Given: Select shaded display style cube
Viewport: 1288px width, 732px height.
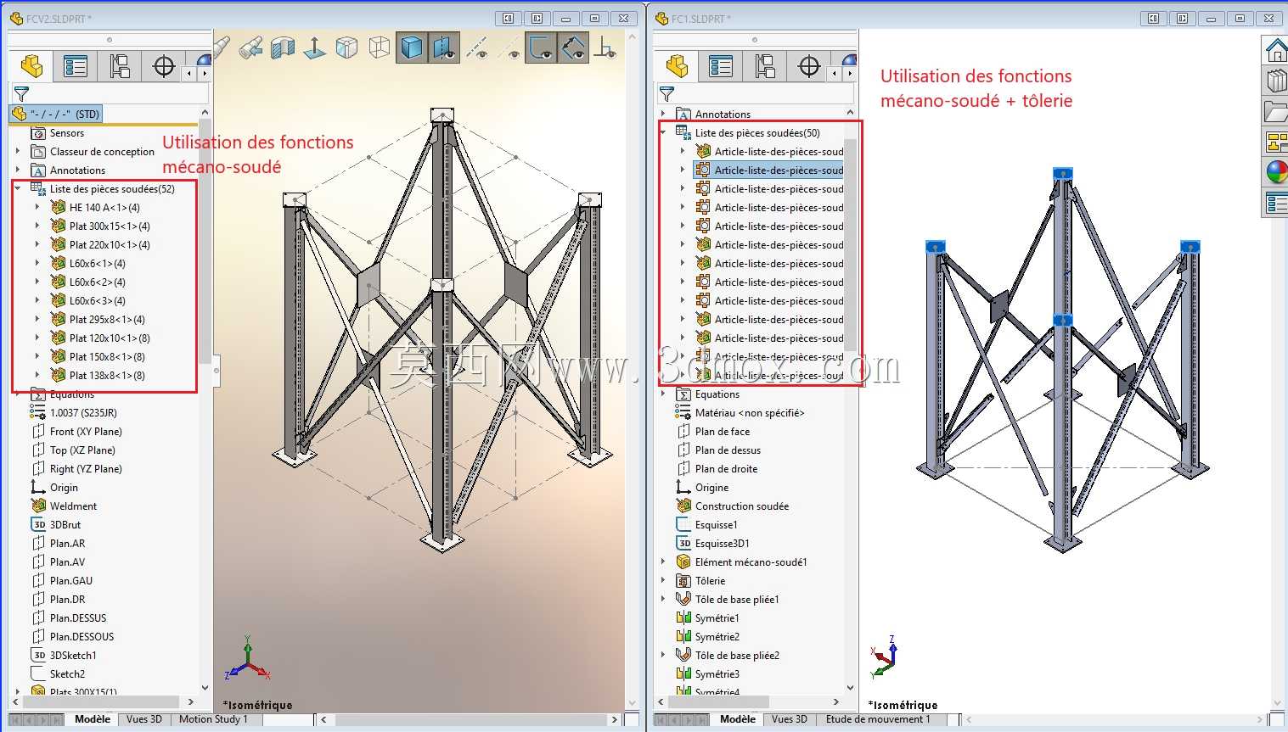Looking at the screenshot, I should pyautogui.click(x=411, y=47).
